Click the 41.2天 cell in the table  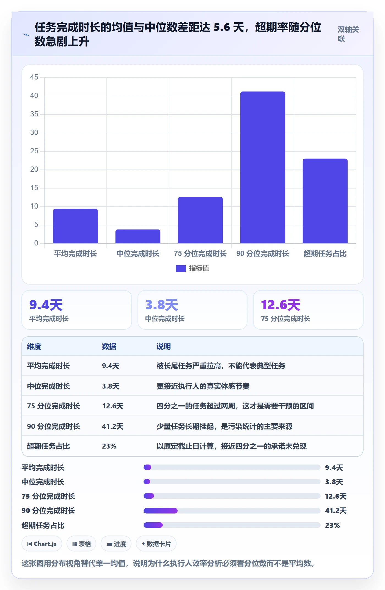[113, 426]
